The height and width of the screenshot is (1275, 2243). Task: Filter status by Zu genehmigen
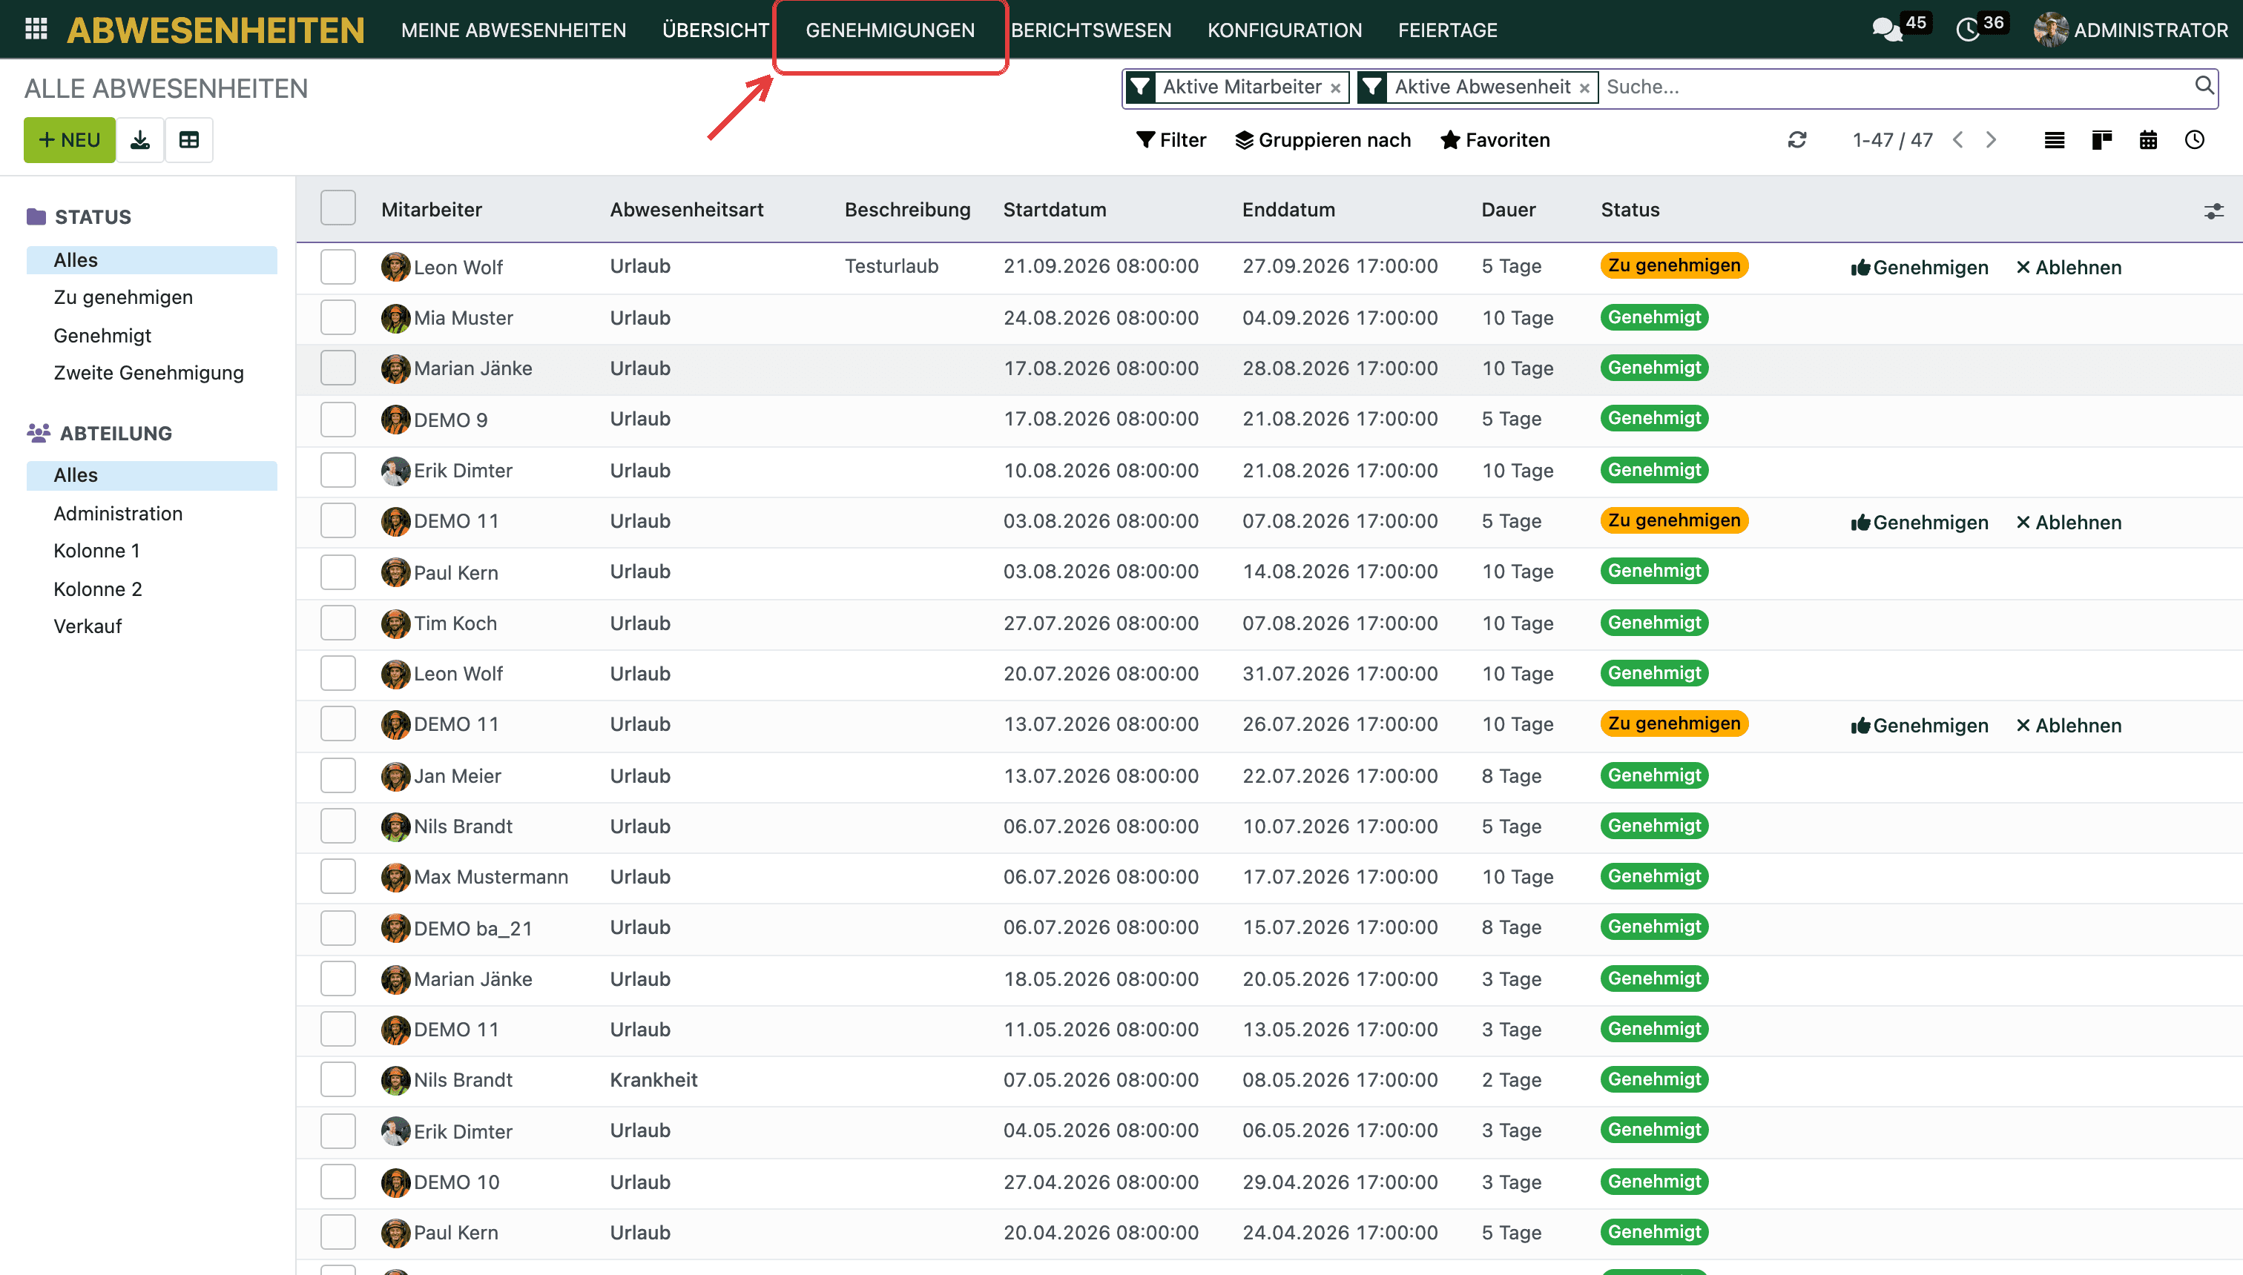click(x=122, y=297)
